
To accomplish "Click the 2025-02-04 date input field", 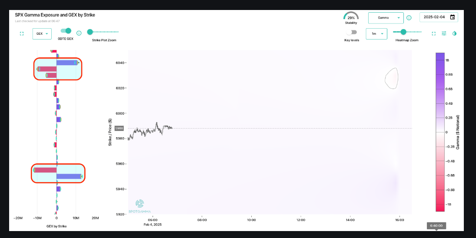I will 439,17.
